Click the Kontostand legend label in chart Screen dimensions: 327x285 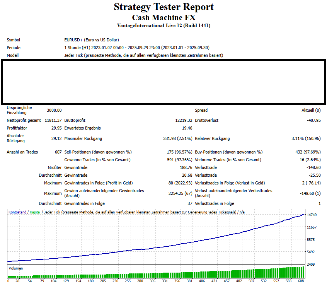click(x=18, y=212)
